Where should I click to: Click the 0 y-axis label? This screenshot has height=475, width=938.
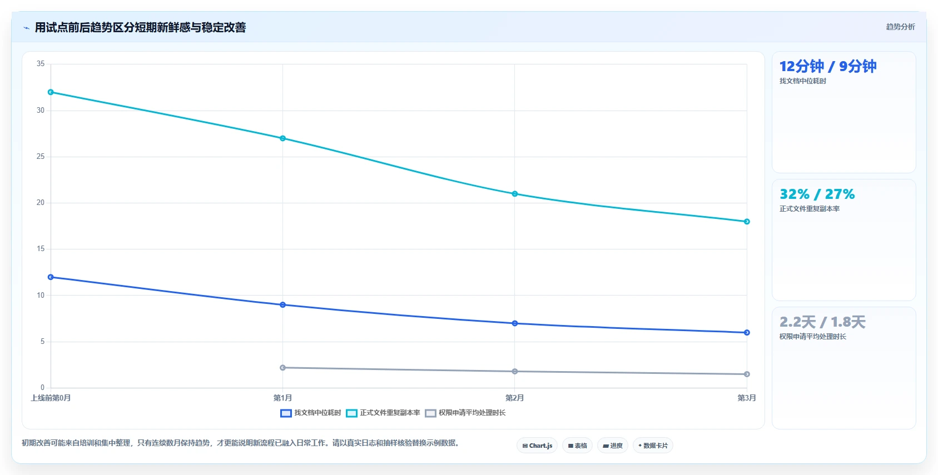(x=42, y=388)
